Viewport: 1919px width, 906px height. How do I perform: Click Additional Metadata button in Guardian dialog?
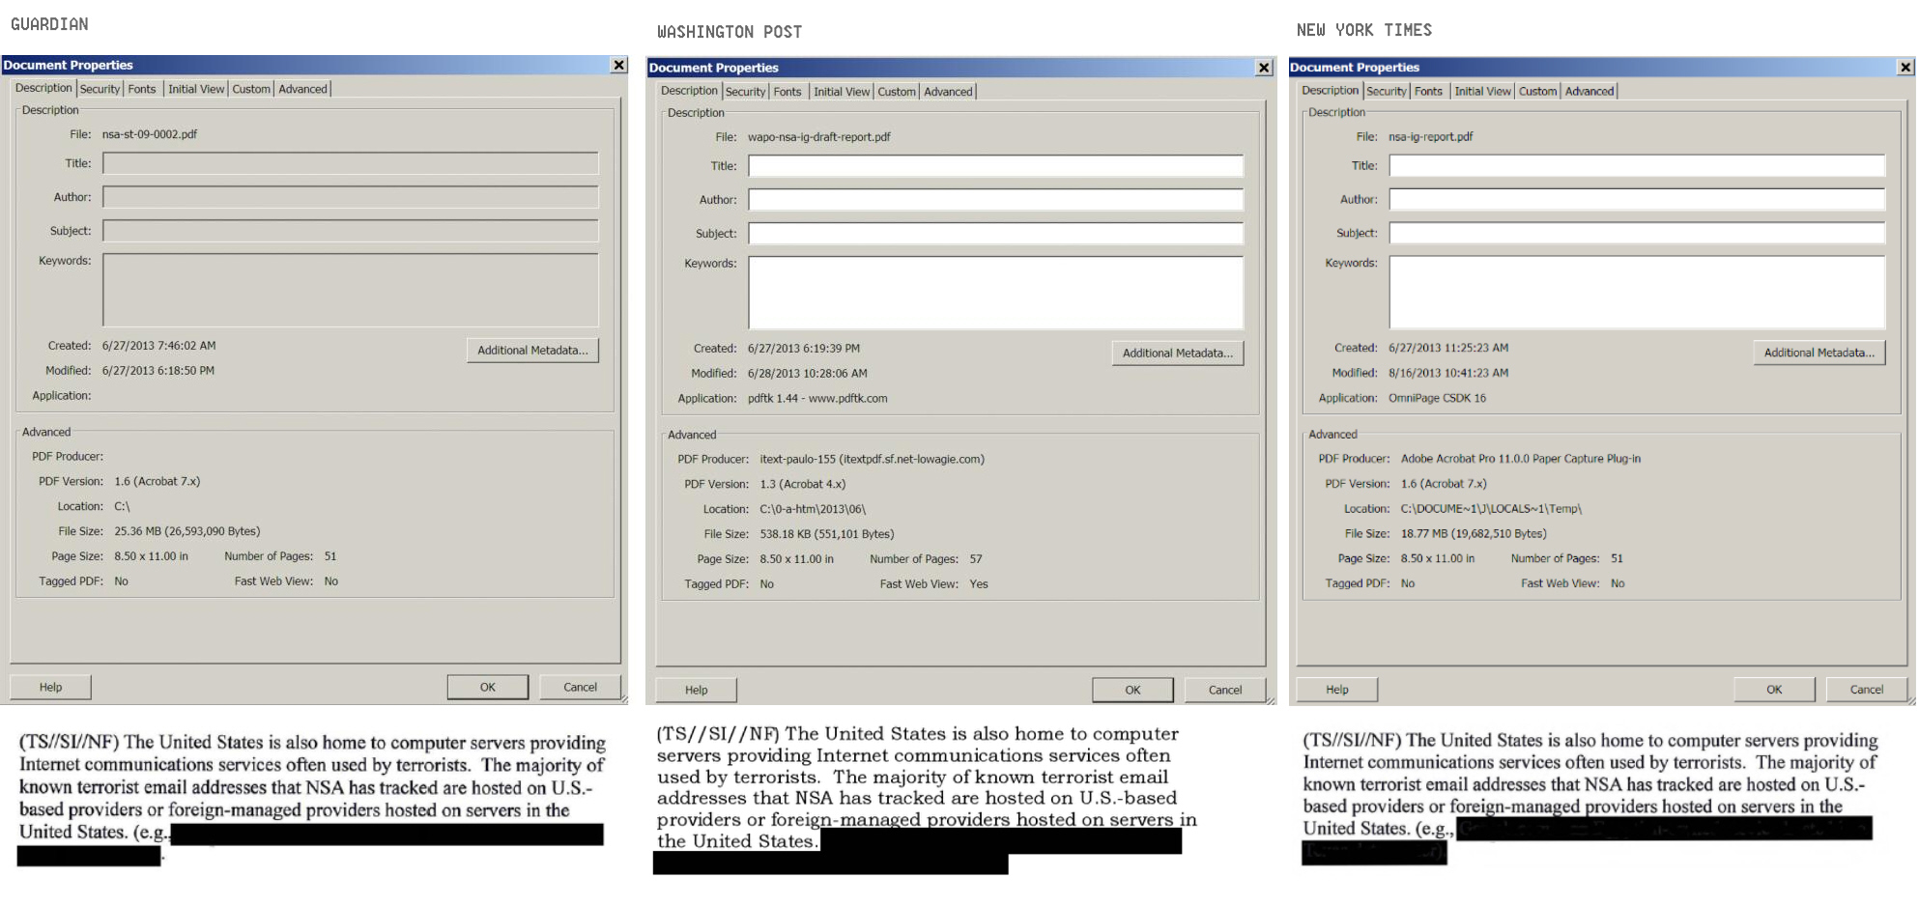pos(532,351)
